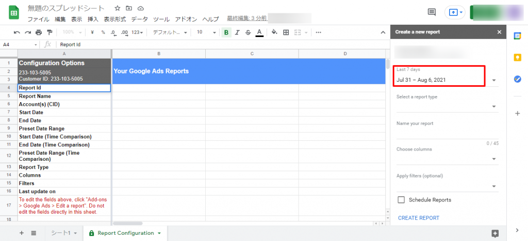Open zoom level dropdown
The image size is (528, 241).
coord(72,32)
